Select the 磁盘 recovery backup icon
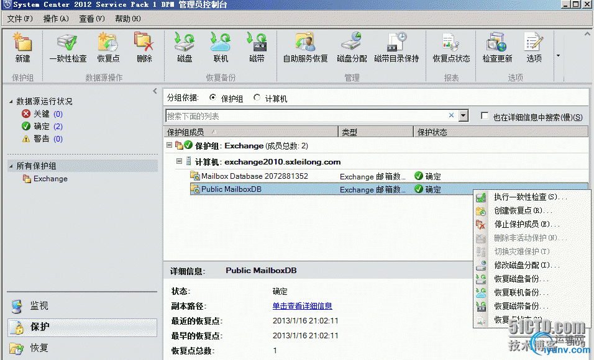This screenshot has height=360, width=594. coord(185,42)
